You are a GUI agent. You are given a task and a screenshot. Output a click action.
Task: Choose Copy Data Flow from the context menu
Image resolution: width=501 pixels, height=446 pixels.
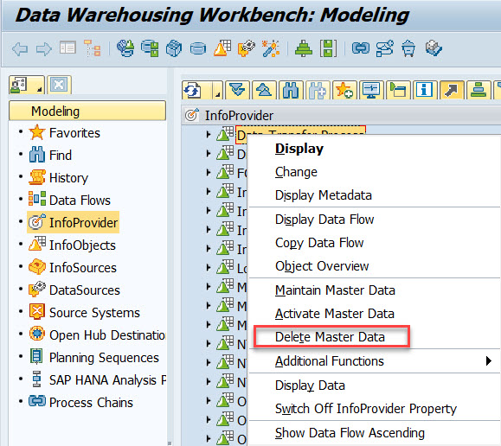pos(319,243)
